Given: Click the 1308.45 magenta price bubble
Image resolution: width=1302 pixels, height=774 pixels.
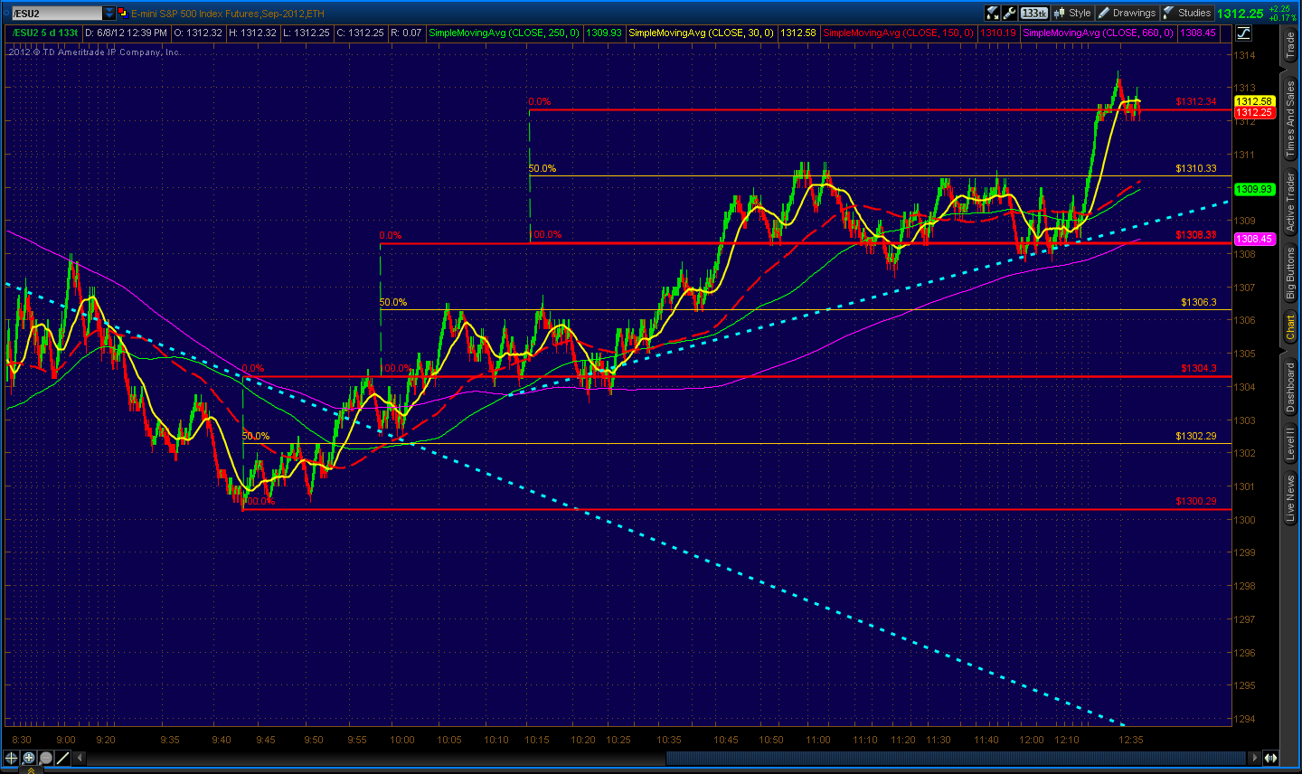Looking at the screenshot, I should click(1254, 239).
